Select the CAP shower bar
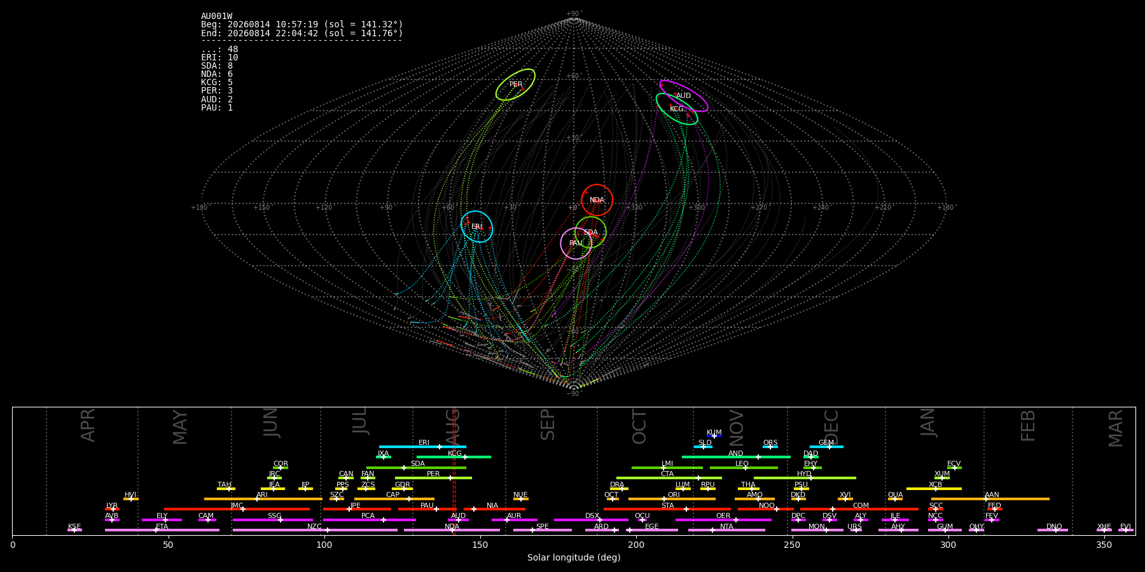Screen dimensions: 1145x572 pos(394,499)
